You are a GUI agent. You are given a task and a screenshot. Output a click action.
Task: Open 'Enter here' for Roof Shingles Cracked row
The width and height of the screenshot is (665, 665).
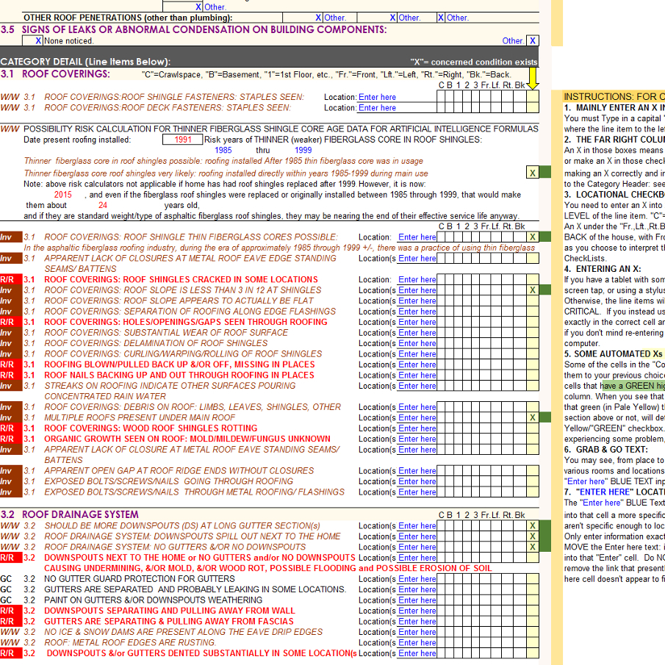pyautogui.click(x=417, y=279)
